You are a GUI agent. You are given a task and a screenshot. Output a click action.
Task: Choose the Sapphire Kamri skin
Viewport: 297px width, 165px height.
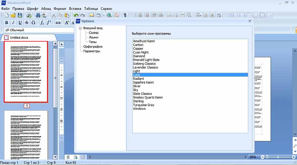tap(190, 82)
